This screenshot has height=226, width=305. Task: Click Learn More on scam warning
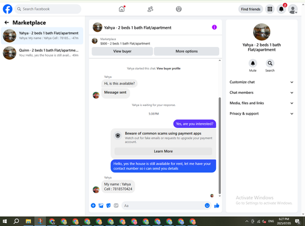[x=163, y=151]
